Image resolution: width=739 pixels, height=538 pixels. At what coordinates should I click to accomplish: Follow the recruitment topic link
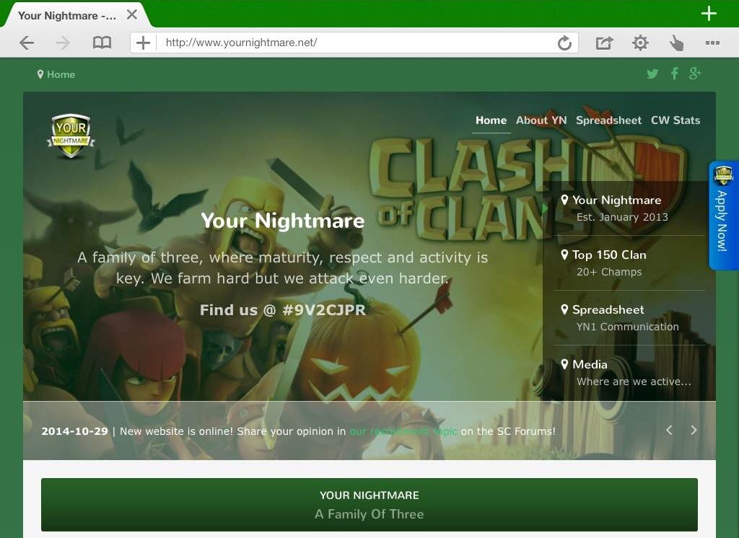click(x=403, y=431)
